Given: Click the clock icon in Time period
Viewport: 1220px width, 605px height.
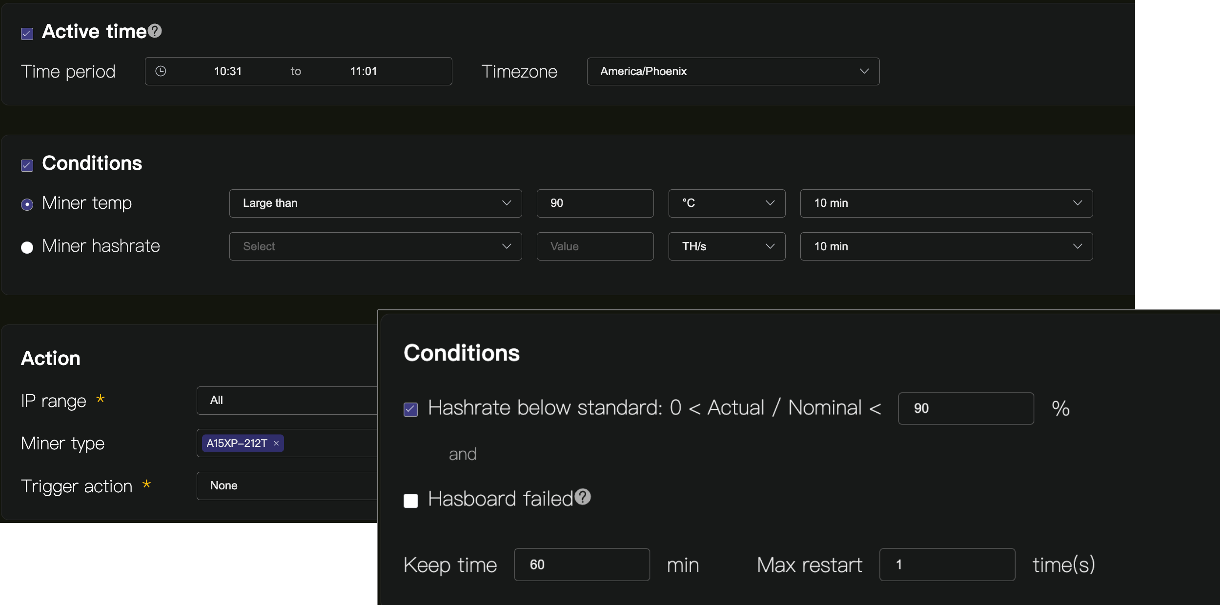Looking at the screenshot, I should [161, 71].
